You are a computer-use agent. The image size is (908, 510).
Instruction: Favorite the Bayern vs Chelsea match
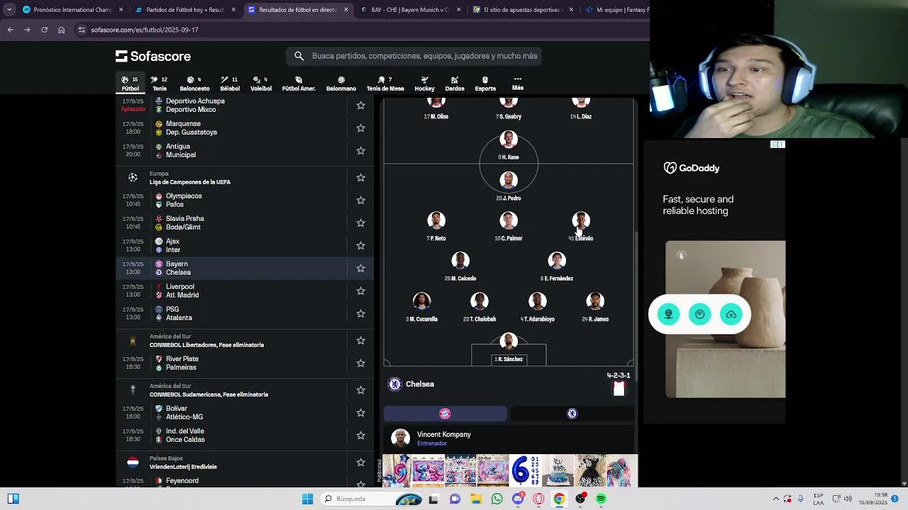click(x=360, y=268)
